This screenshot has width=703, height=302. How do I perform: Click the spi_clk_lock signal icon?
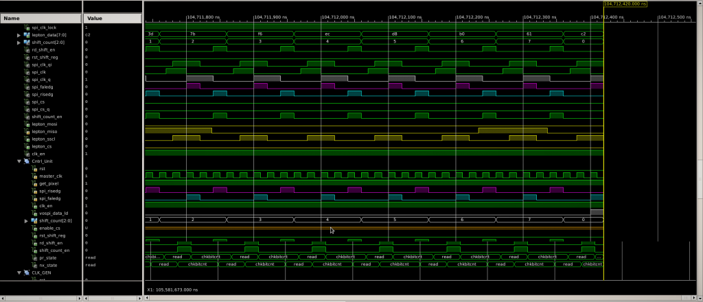pos(27,27)
